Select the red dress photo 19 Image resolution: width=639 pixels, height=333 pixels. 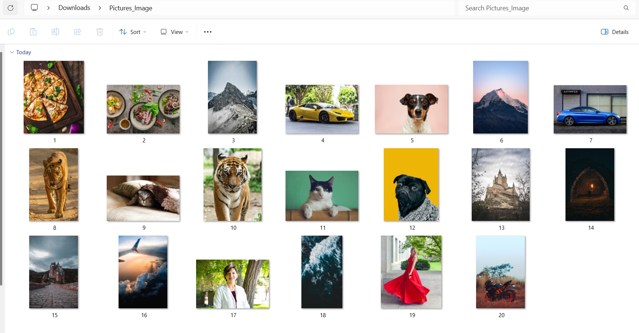point(411,272)
